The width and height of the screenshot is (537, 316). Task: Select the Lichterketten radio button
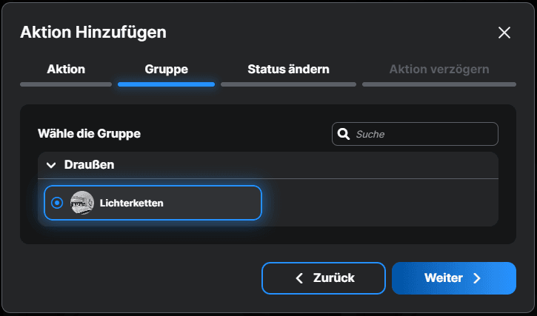(x=57, y=203)
